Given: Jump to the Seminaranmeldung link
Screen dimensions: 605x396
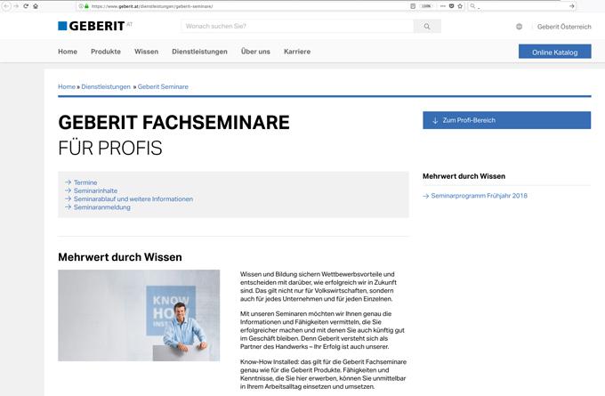Looking at the screenshot, I should [101, 207].
